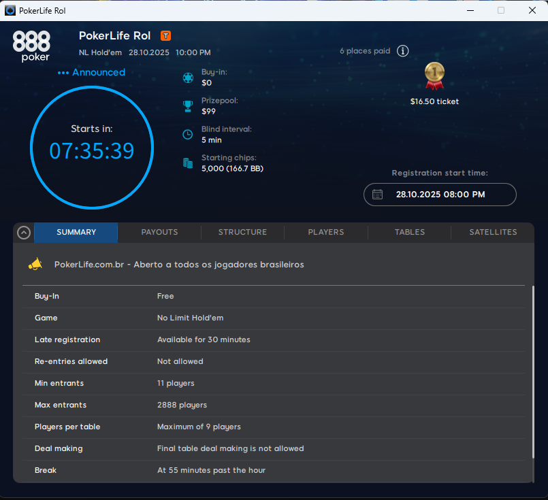Open the Satellites tab

coord(493,233)
